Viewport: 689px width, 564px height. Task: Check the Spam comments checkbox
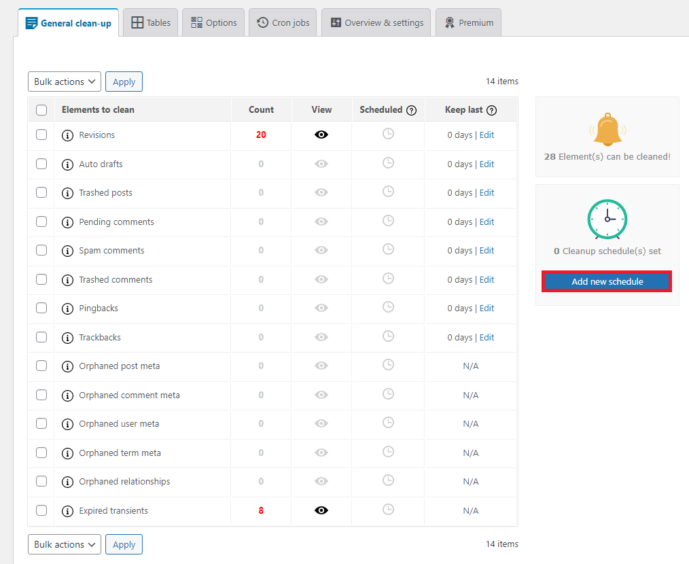coord(41,250)
